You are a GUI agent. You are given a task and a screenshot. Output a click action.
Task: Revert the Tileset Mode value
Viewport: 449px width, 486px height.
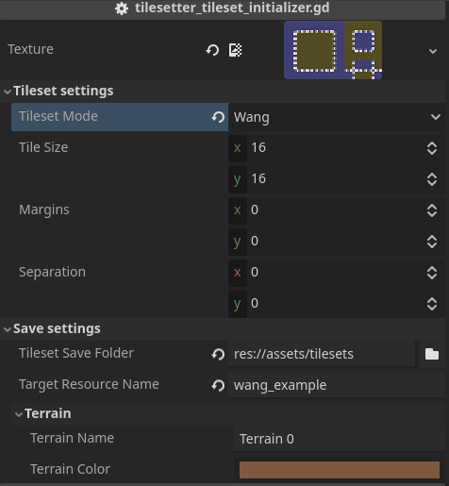[218, 117]
